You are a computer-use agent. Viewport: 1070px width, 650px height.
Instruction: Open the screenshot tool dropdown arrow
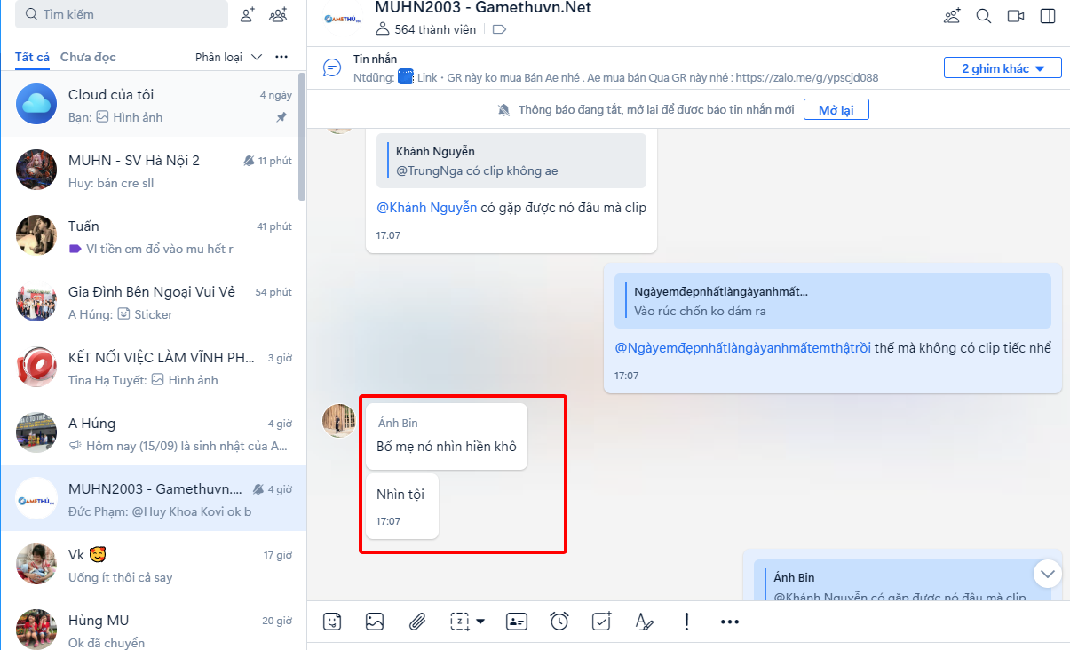(x=480, y=622)
